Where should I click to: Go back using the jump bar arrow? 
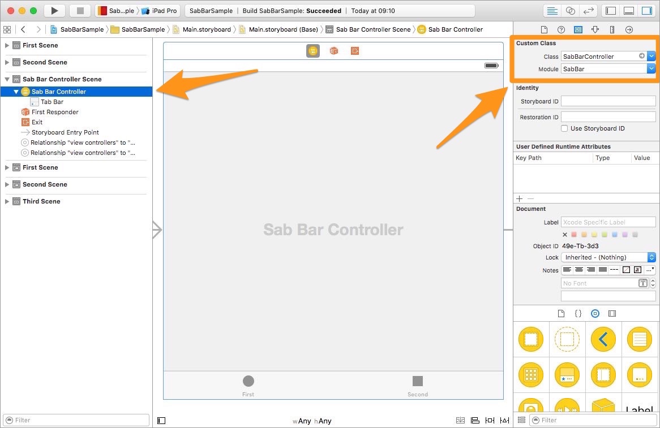[x=23, y=29]
